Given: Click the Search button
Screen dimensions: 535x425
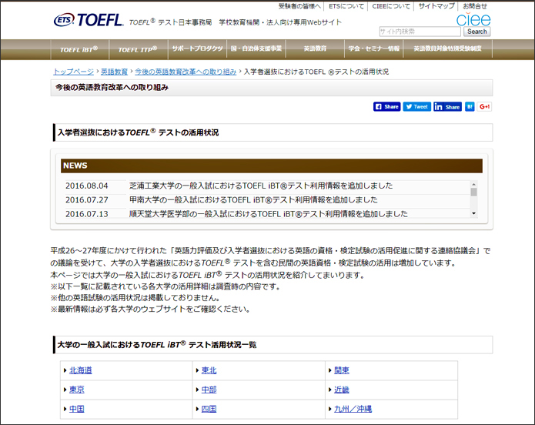Looking at the screenshot, I should coord(476,32).
